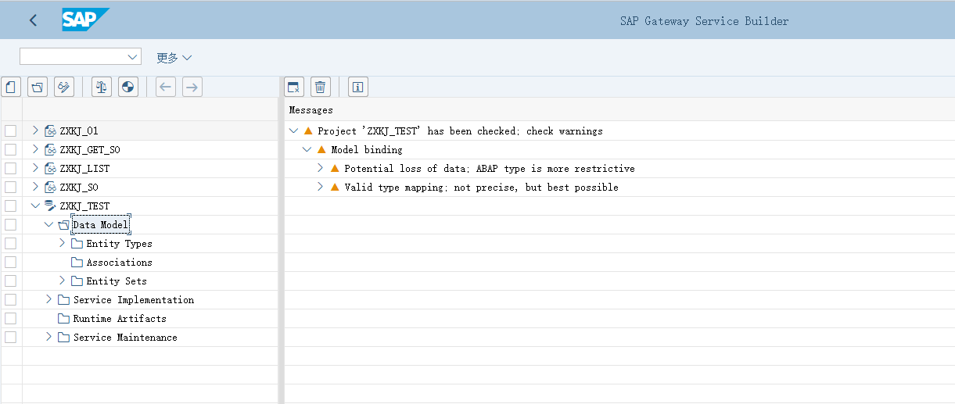Tick the checkbox for Data Model row
The height and width of the screenshot is (404, 955).
coord(10,225)
